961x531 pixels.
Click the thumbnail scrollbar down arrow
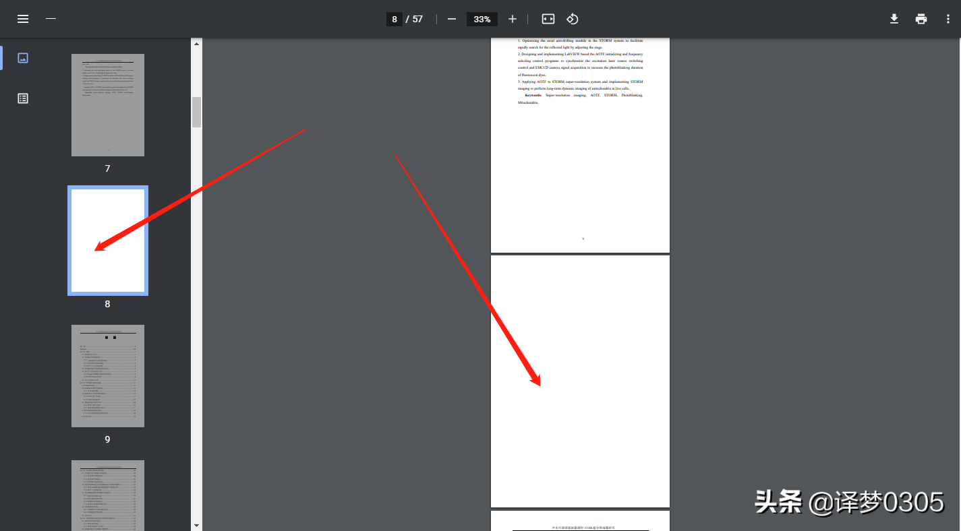coord(197,525)
